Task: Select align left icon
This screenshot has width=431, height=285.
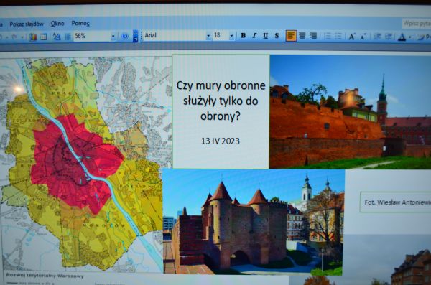Action: tap(291, 36)
